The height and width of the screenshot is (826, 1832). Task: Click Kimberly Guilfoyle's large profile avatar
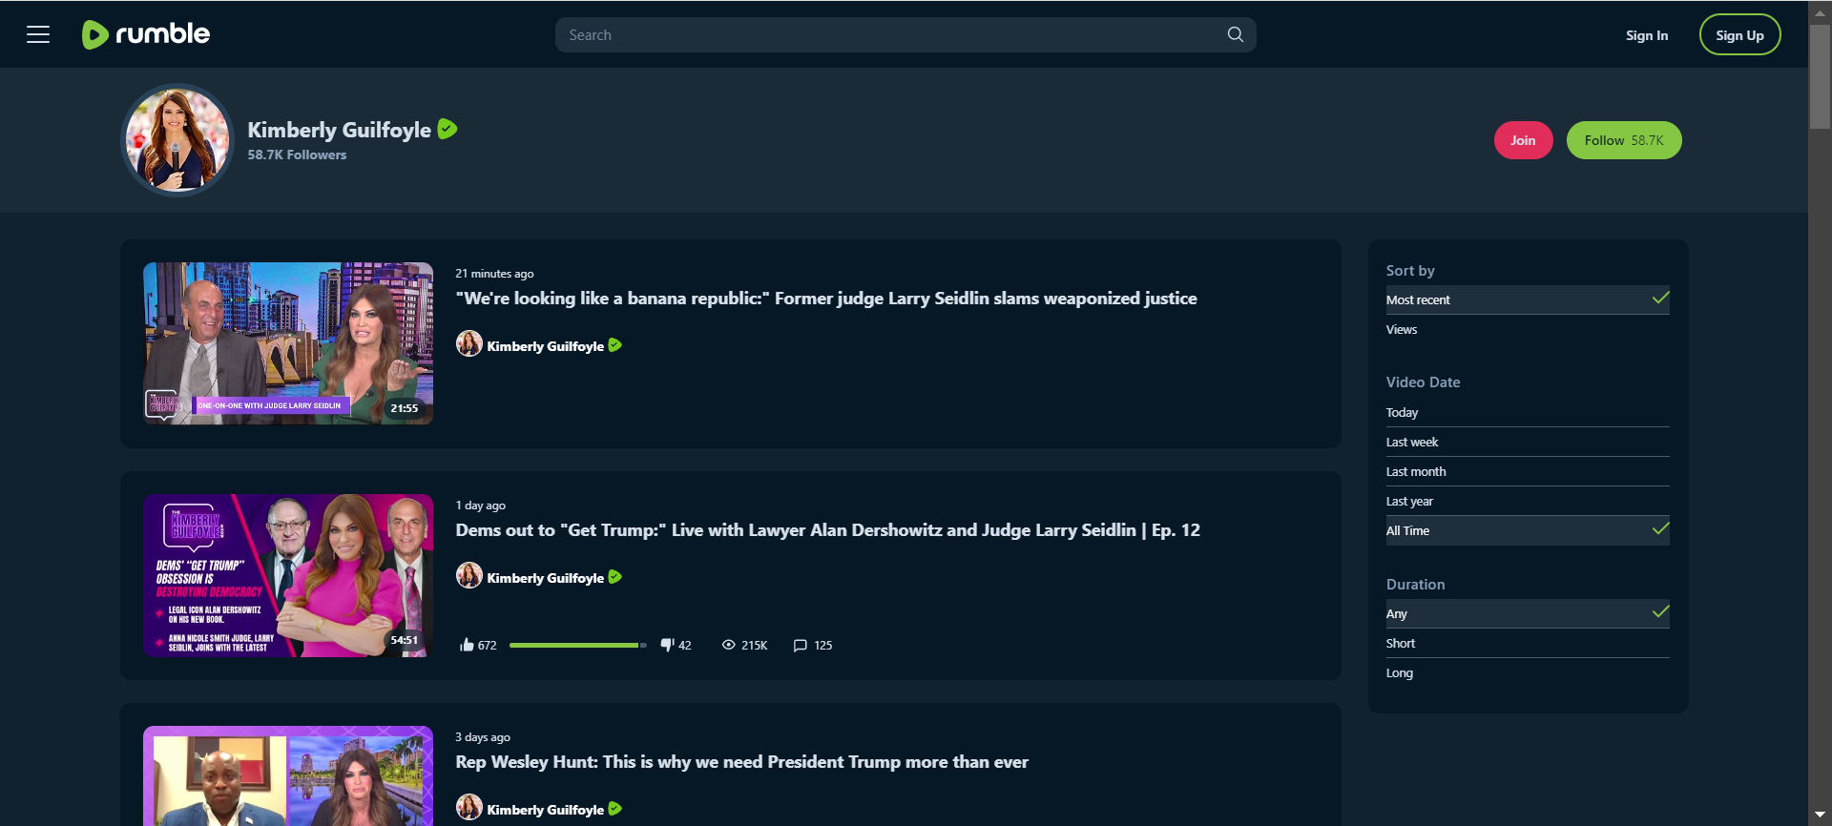[x=177, y=140]
